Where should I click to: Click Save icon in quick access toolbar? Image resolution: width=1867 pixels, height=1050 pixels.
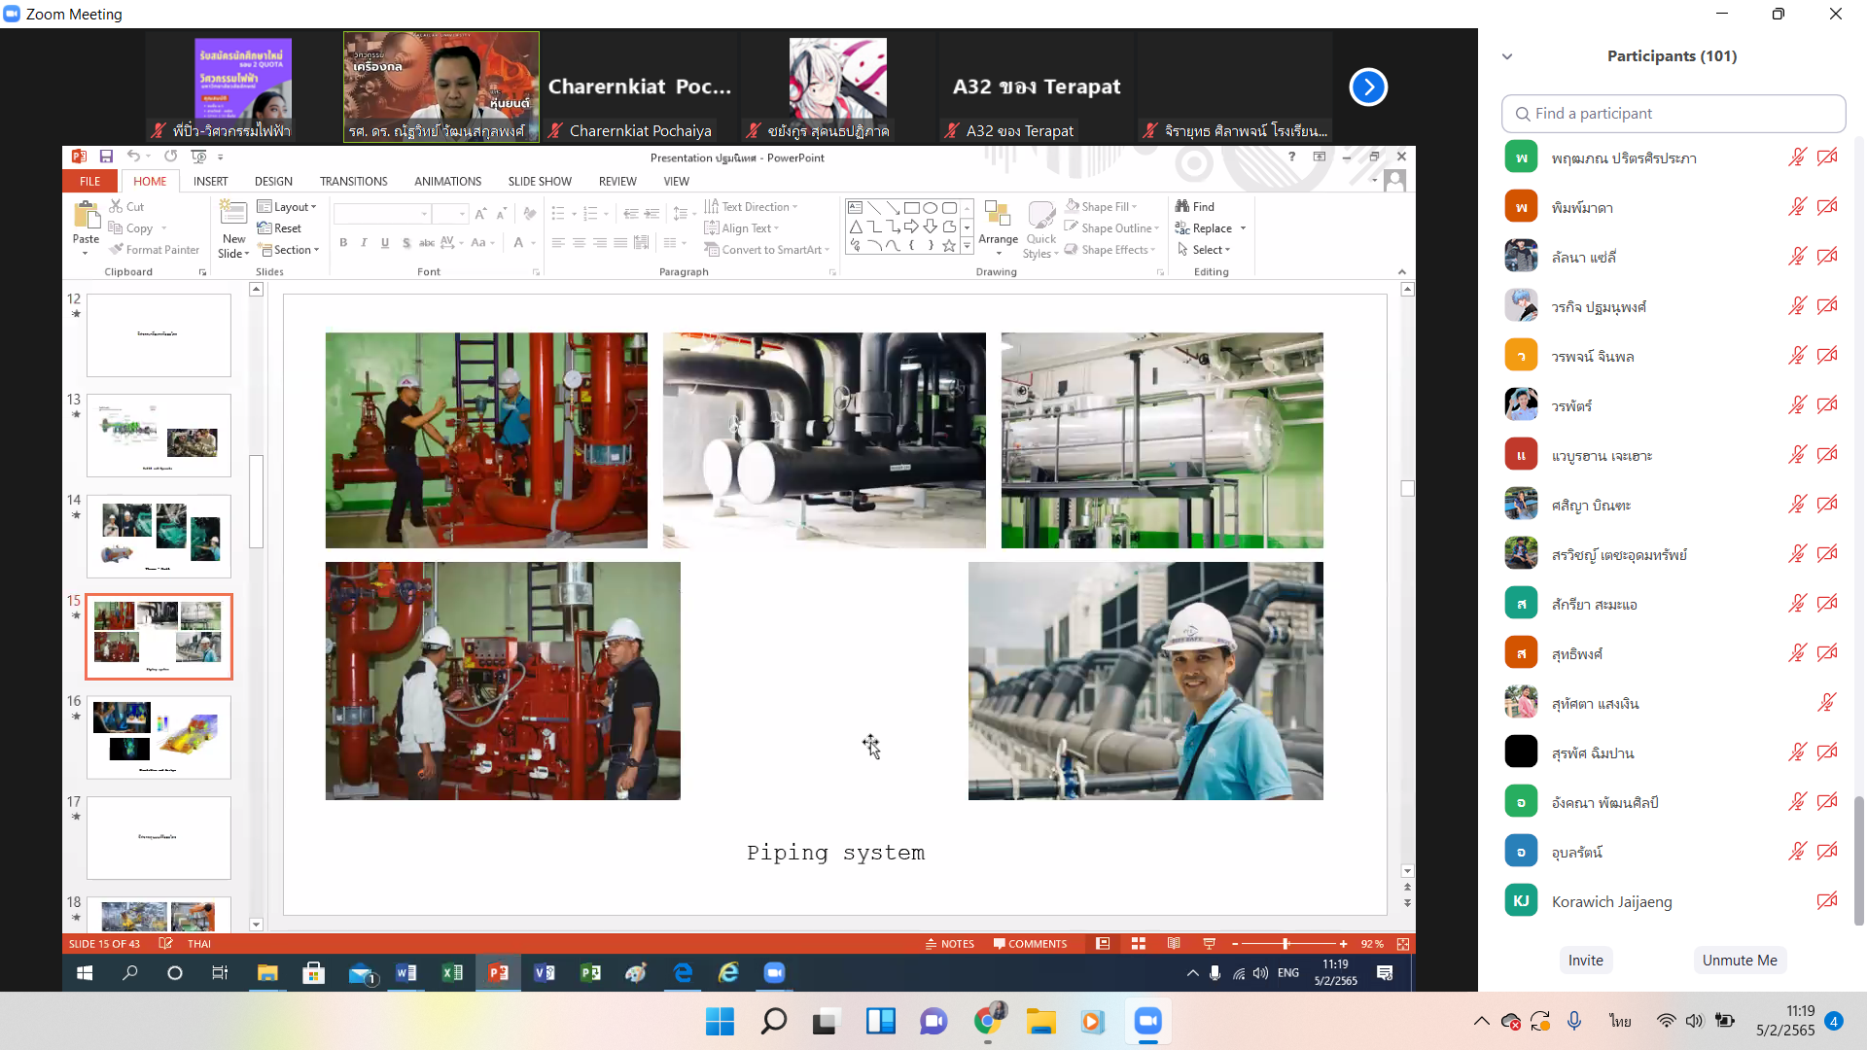click(x=106, y=157)
